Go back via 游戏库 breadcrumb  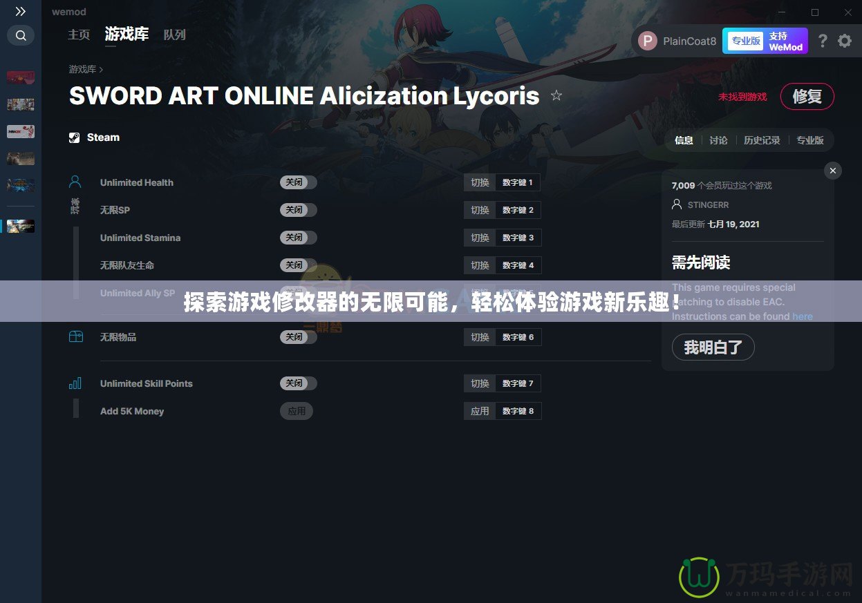(82, 69)
